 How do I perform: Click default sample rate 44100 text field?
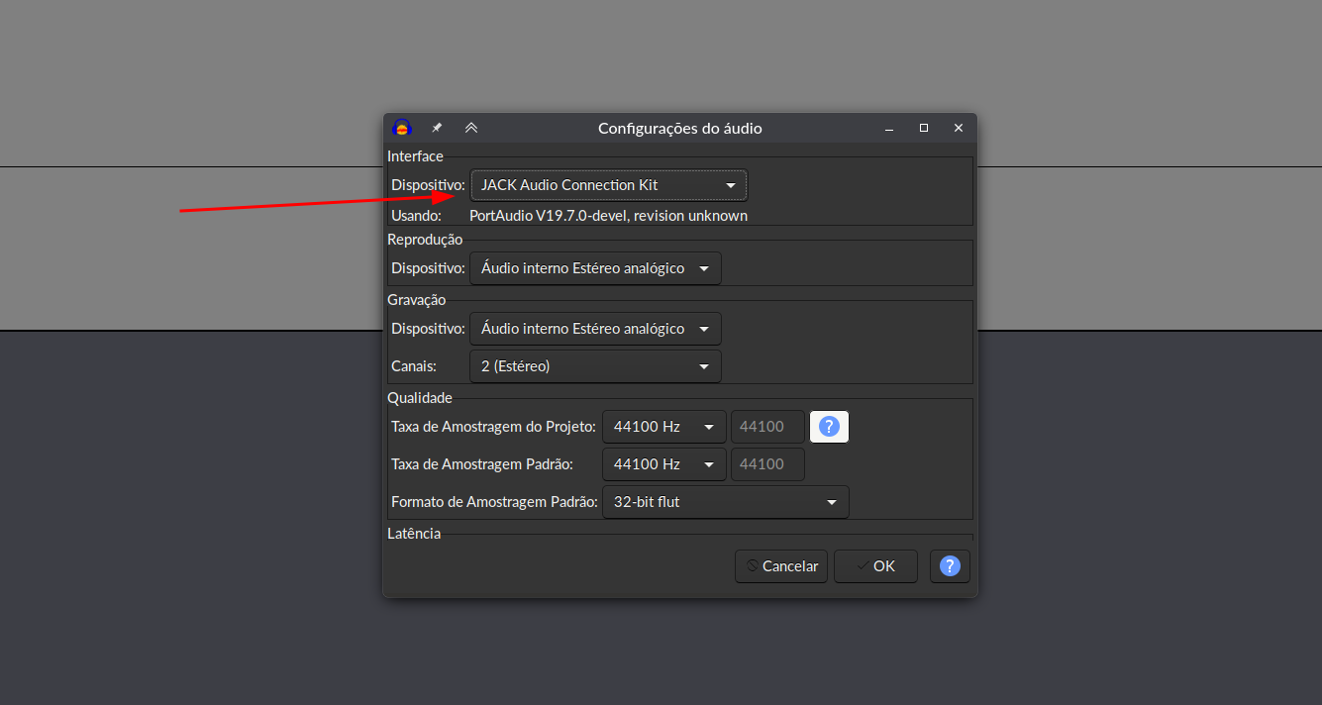[x=767, y=464]
